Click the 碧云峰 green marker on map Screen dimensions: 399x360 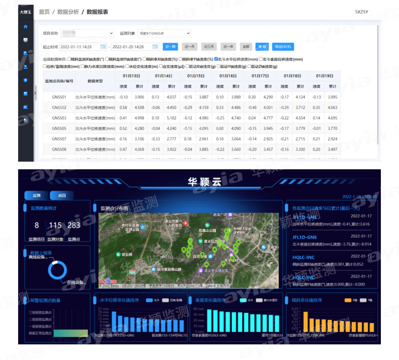[x=118, y=254]
